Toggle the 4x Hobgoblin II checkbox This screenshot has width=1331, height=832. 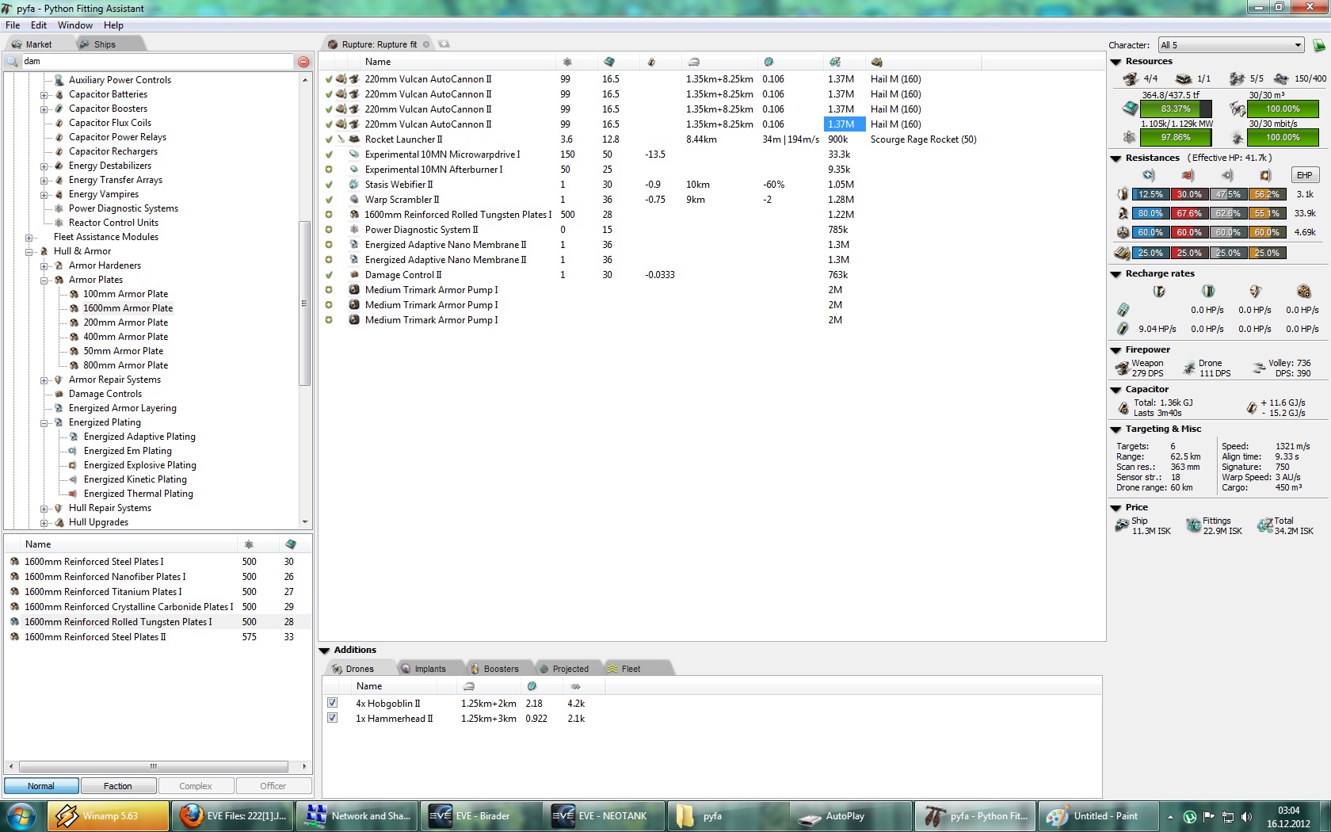point(333,703)
